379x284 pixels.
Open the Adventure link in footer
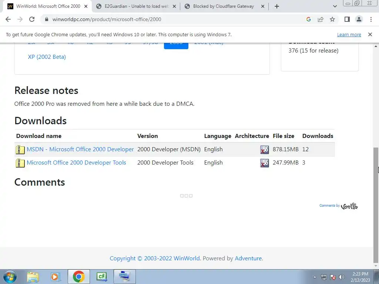click(248, 258)
